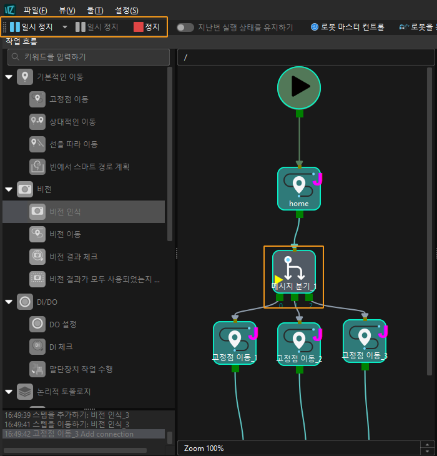Select the home move node
This screenshot has height=456, width=437.
tap(299, 189)
